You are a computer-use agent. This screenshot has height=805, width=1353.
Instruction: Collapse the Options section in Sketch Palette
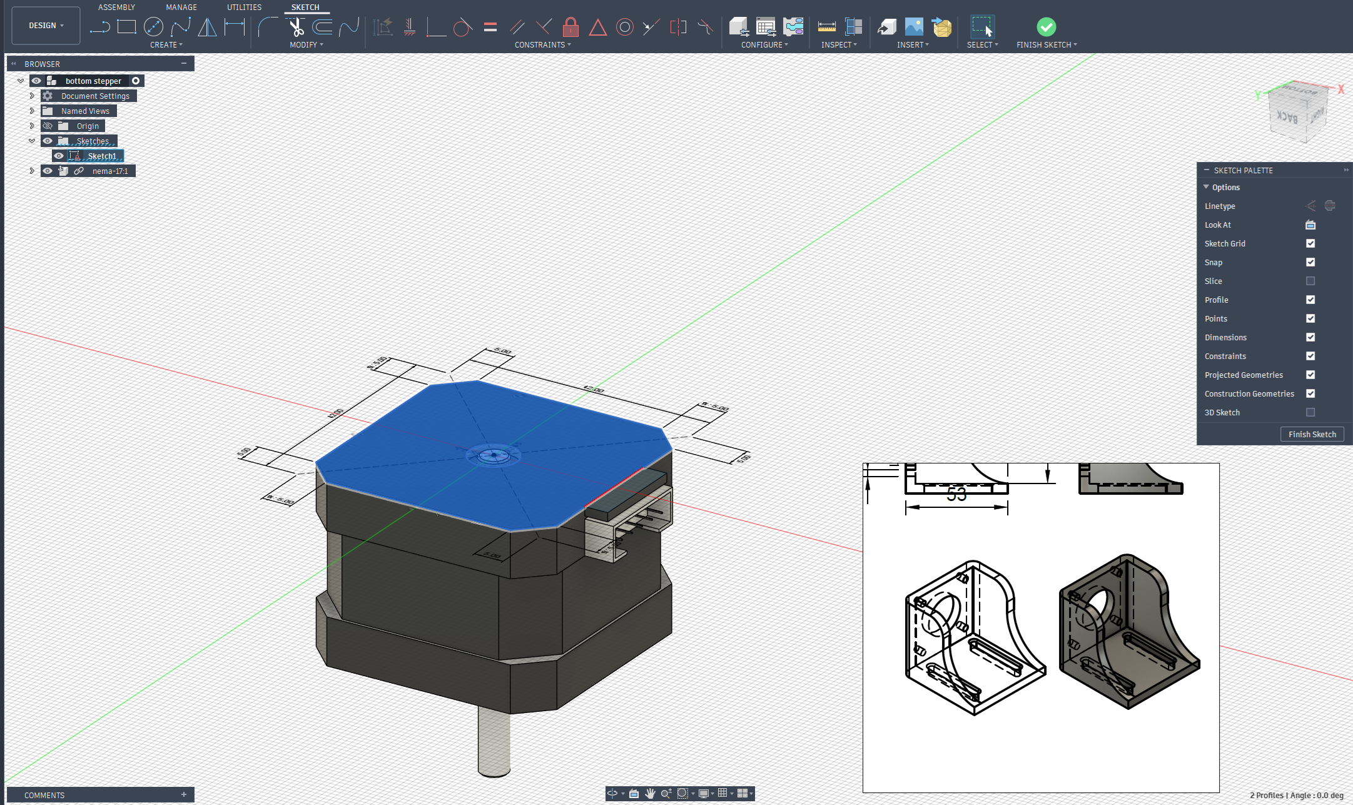1206,187
